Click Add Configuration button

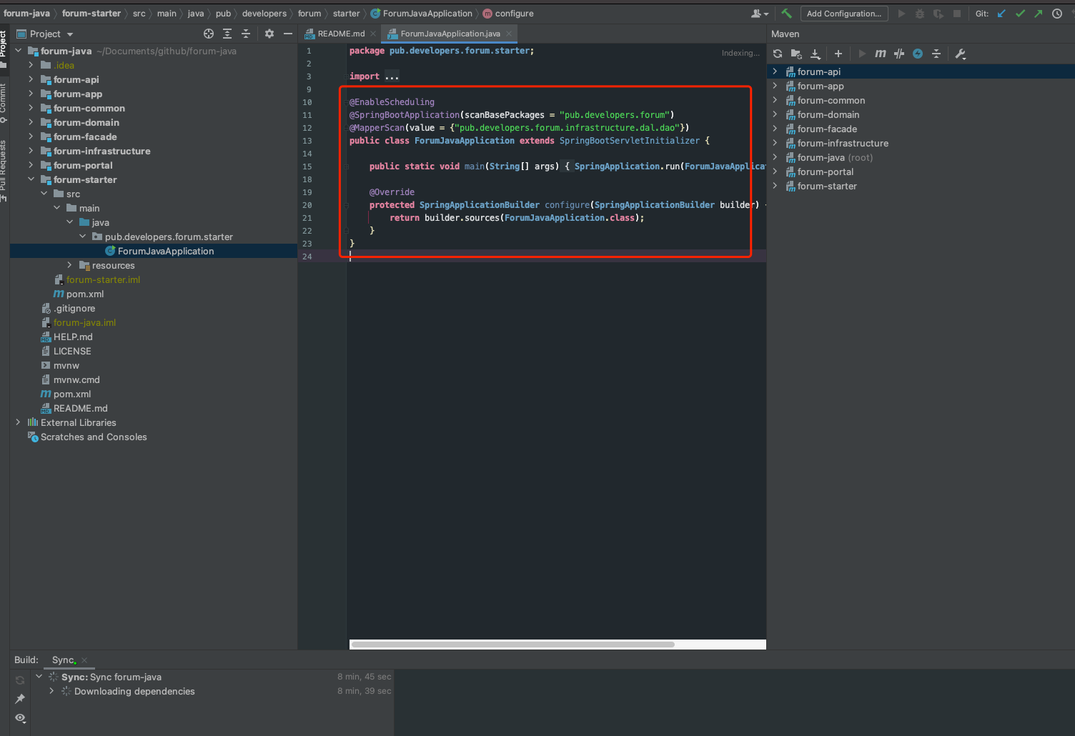(x=844, y=14)
